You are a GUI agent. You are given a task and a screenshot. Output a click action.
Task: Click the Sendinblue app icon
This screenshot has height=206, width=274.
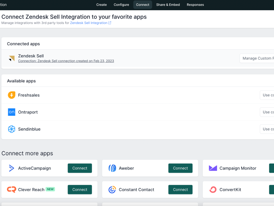tap(12, 129)
